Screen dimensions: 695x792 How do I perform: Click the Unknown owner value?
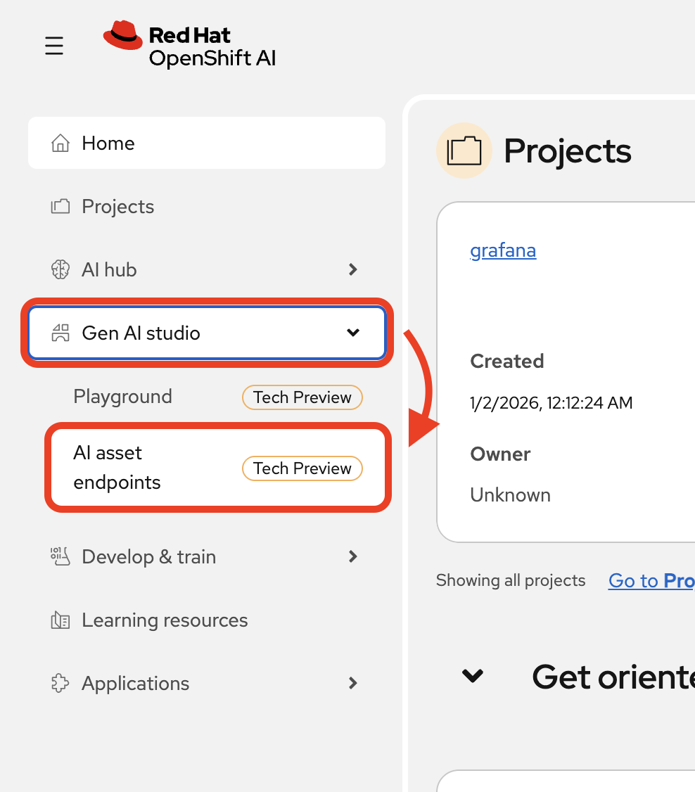[510, 495]
